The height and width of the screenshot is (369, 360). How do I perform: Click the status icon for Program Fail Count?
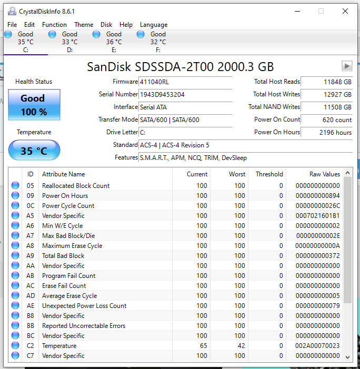click(x=15, y=276)
